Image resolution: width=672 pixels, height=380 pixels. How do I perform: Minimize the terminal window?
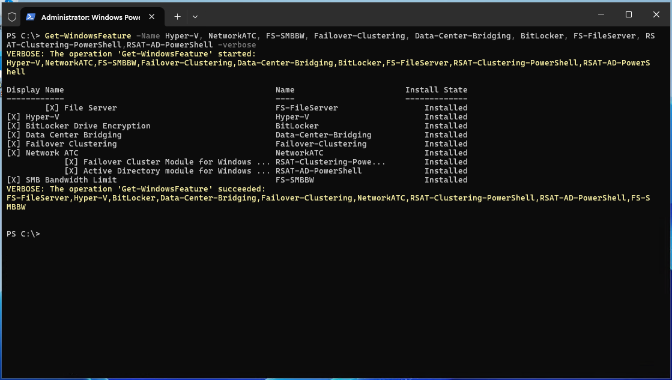tap(601, 14)
